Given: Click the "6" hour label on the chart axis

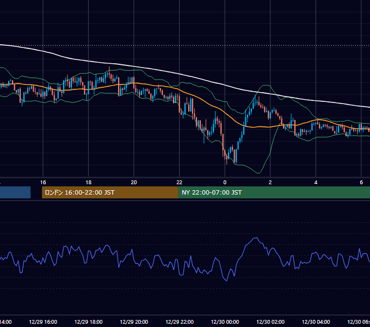Looking at the screenshot, I should tap(361, 182).
